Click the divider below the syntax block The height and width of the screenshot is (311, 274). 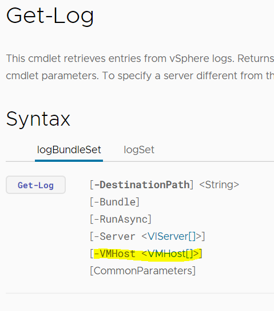point(140,293)
